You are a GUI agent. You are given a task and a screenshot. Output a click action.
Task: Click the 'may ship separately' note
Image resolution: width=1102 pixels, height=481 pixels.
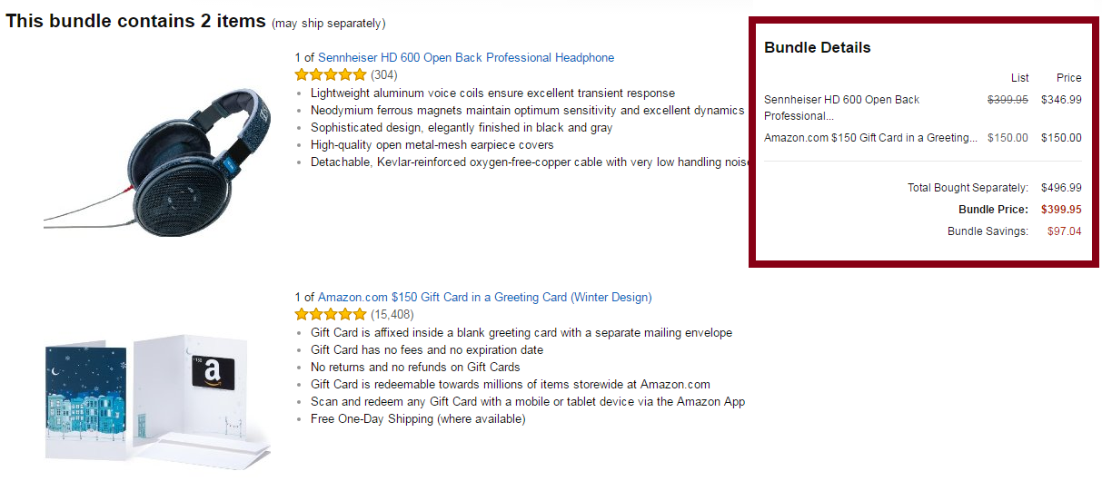coord(328,23)
